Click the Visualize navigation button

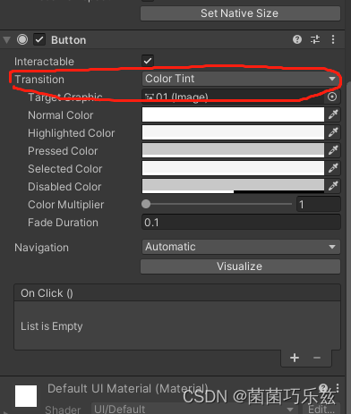[240, 266]
